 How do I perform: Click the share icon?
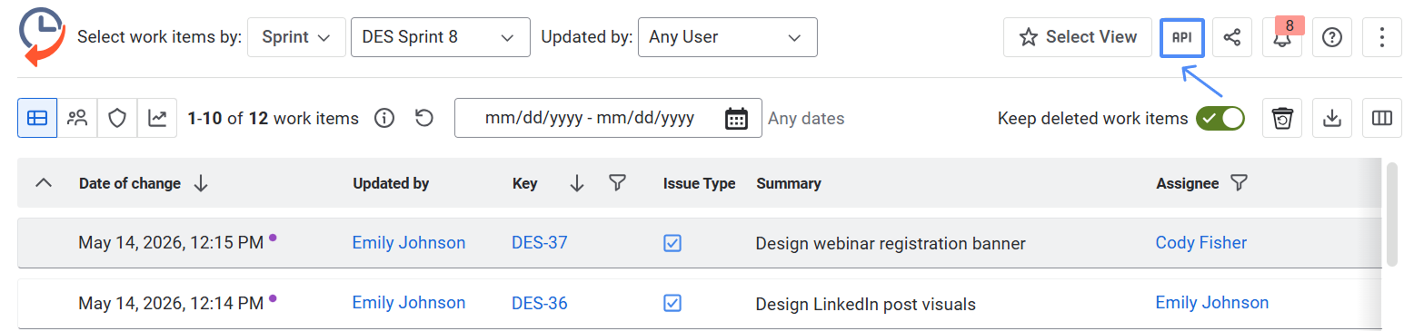(1232, 37)
